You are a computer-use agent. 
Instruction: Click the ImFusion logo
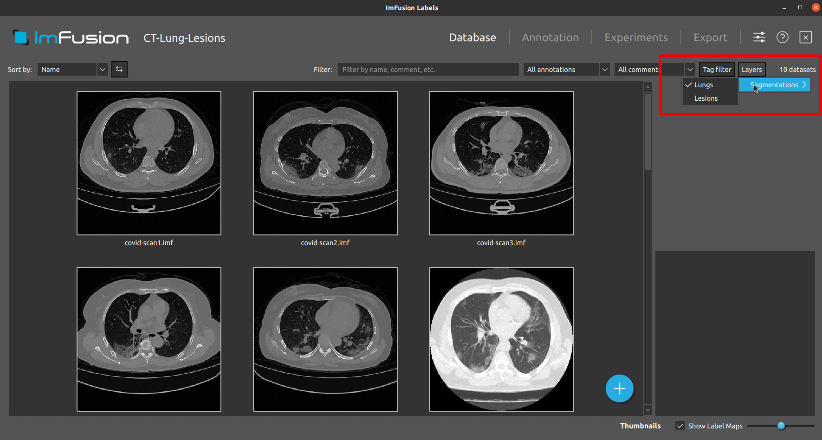[x=71, y=37]
